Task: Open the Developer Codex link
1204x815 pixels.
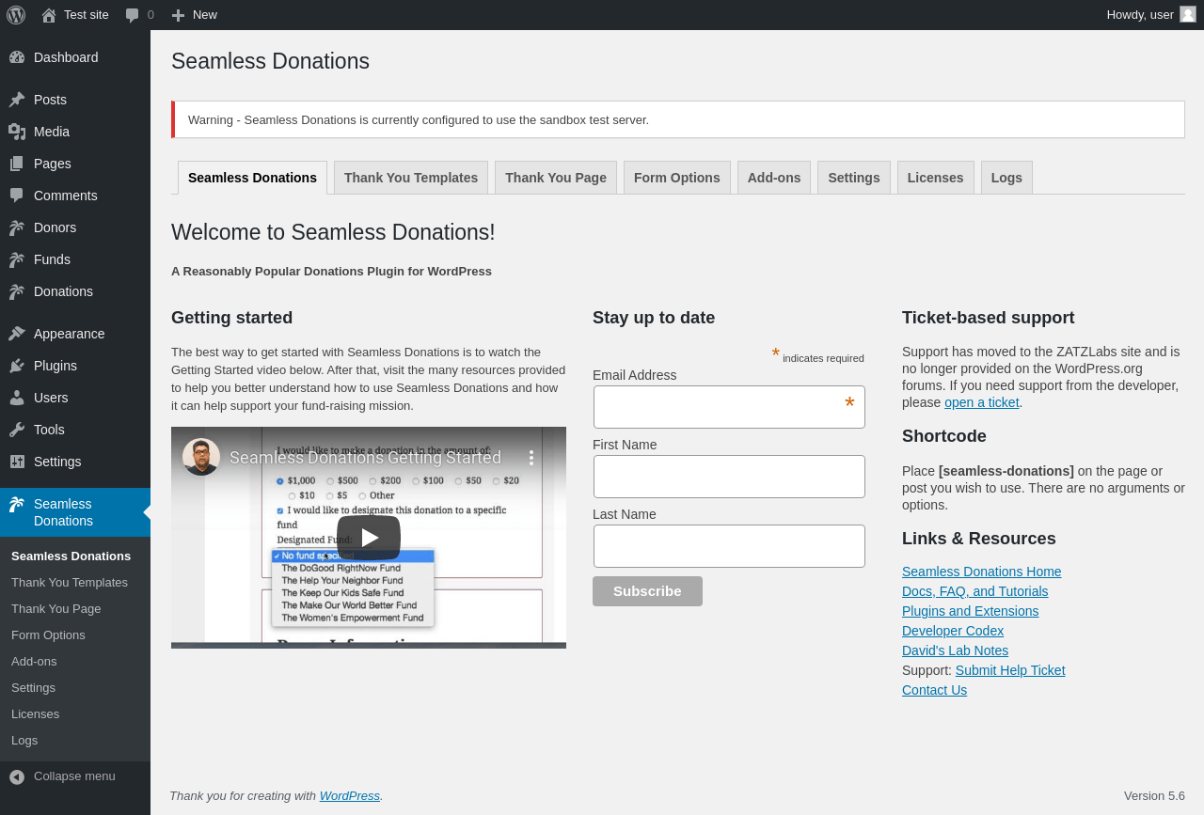Action: (953, 631)
